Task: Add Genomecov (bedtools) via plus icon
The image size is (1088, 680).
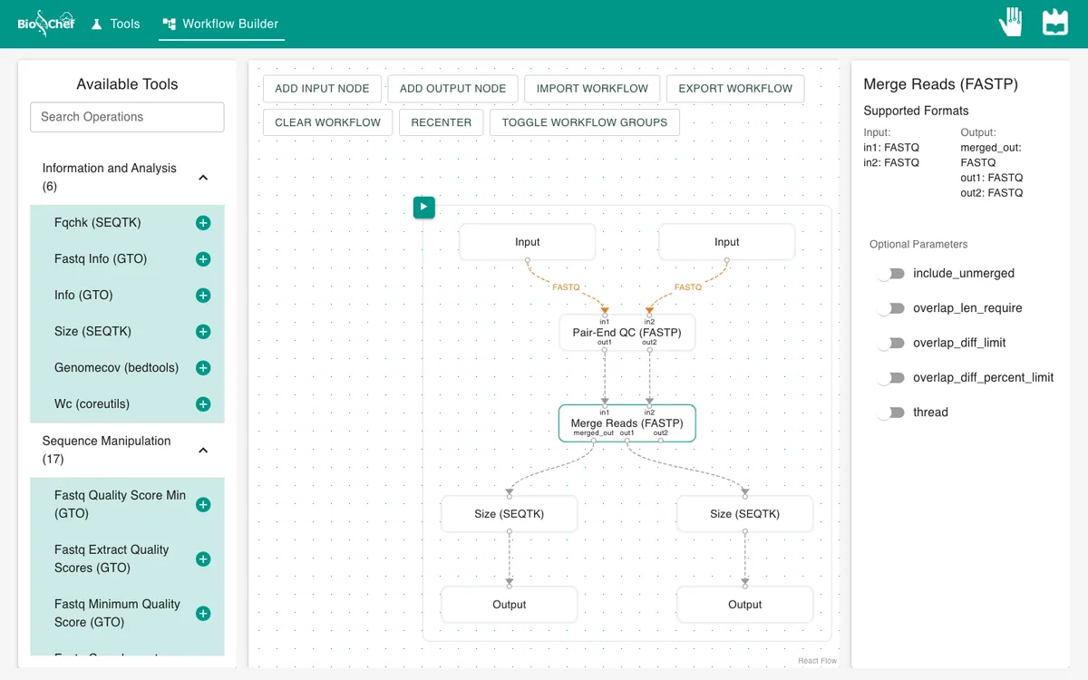Action: point(203,368)
